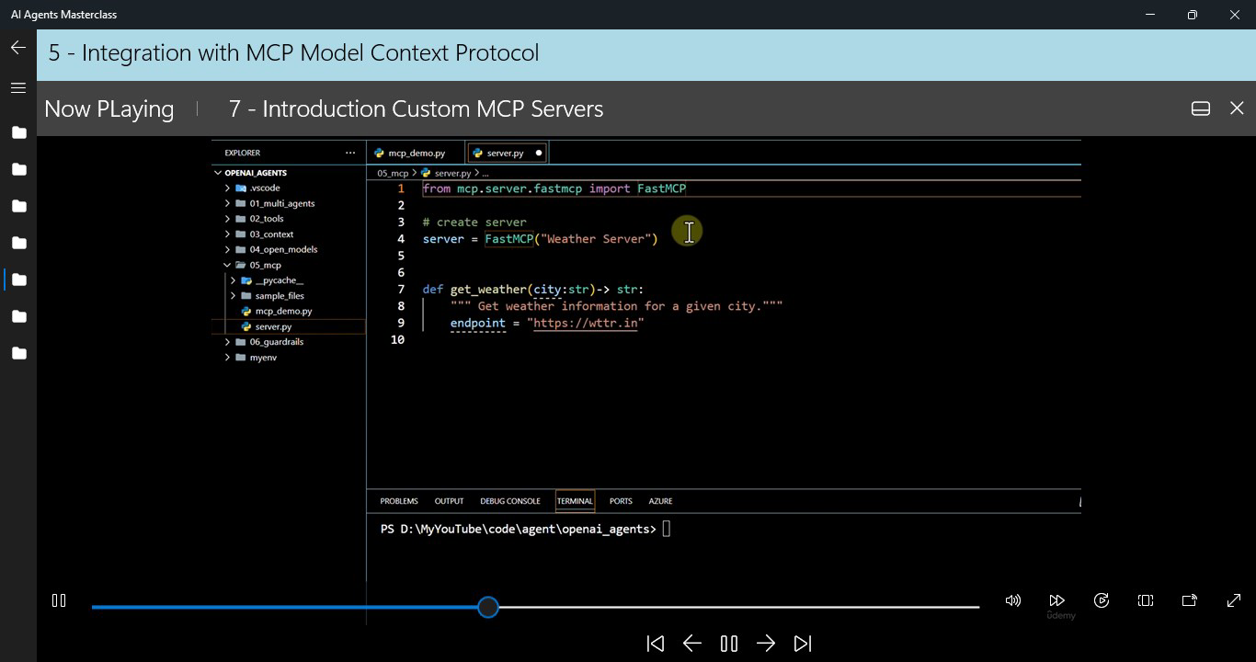This screenshot has height=662, width=1256.
Task: Open the PROBLEMS panel tab
Action: click(399, 501)
